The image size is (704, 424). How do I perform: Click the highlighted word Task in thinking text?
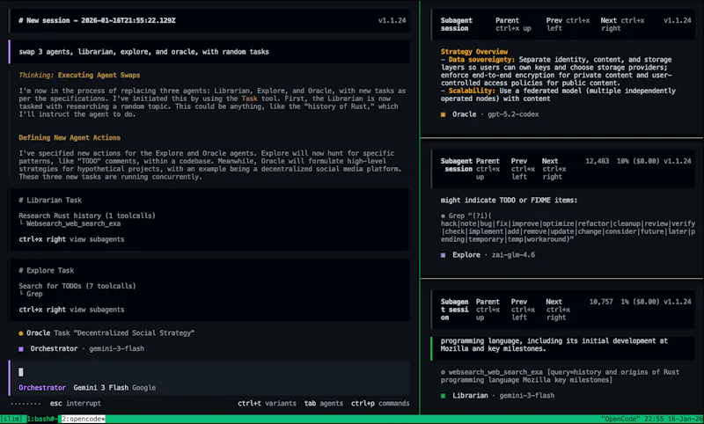tap(250, 99)
